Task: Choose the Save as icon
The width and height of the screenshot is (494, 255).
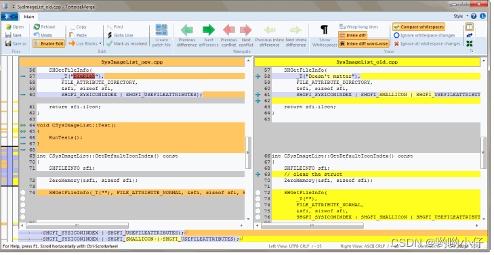Action: [9, 44]
